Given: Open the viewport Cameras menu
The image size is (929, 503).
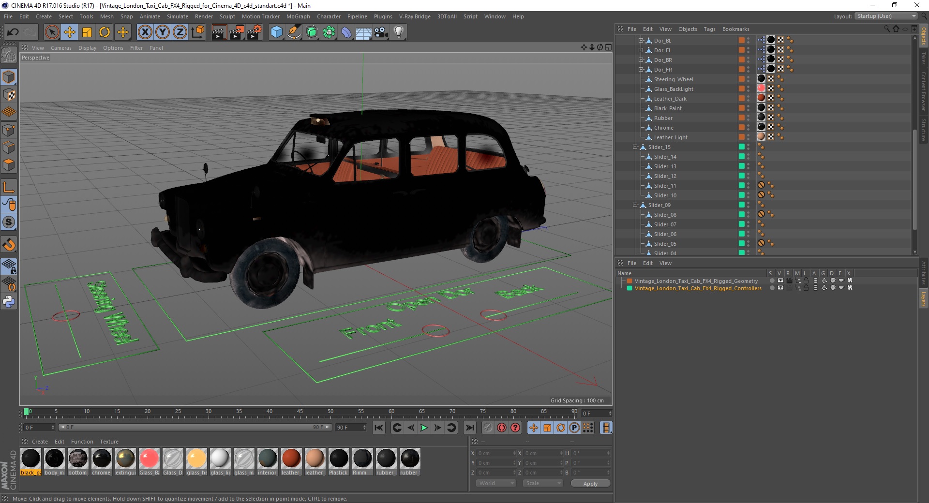Looking at the screenshot, I should pos(61,48).
